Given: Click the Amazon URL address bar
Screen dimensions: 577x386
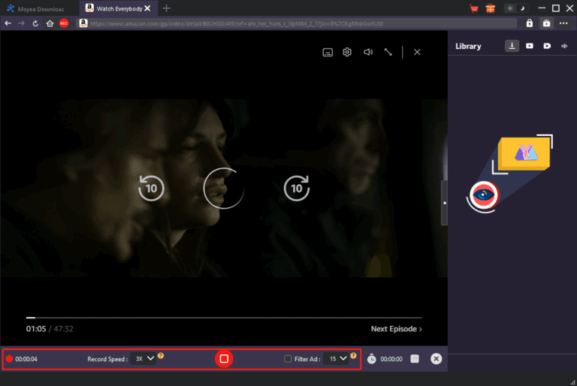Looking at the screenshot, I should click(x=301, y=23).
